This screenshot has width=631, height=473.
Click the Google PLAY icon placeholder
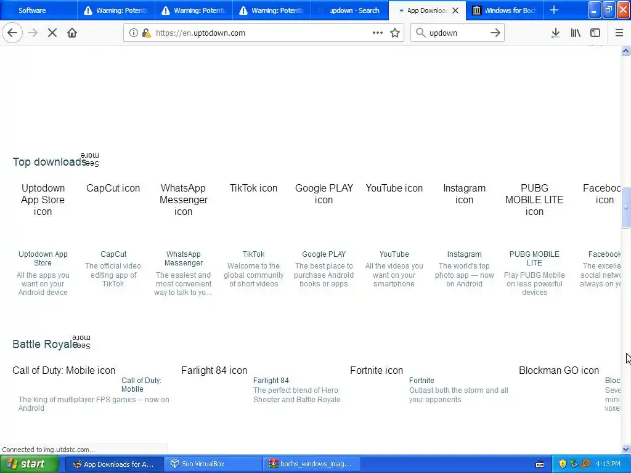pyautogui.click(x=324, y=194)
